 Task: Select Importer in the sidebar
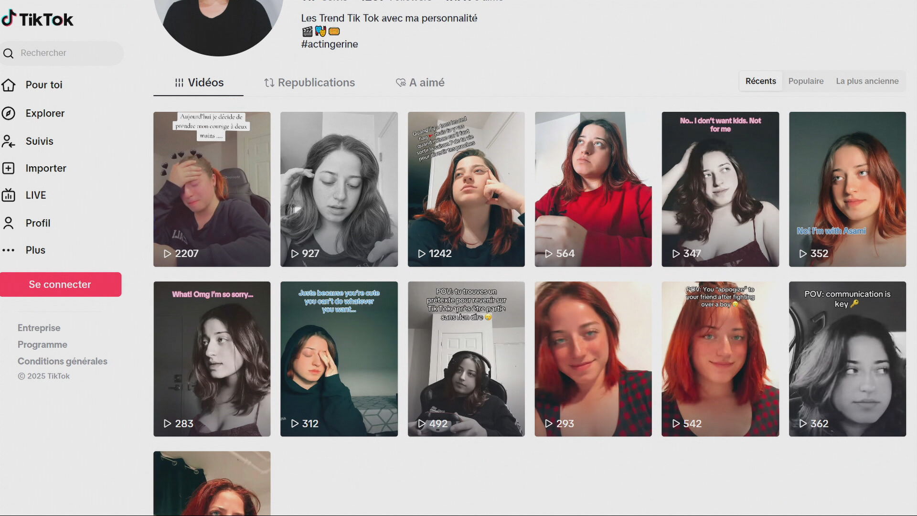pos(46,168)
